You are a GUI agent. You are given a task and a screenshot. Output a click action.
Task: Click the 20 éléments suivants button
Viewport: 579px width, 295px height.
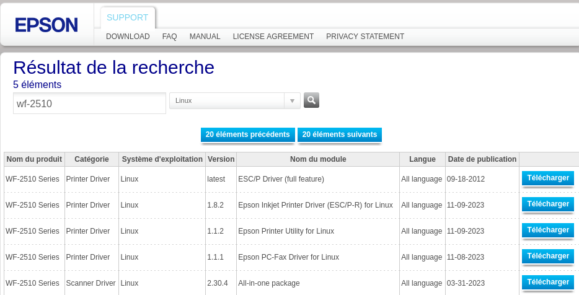(x=340, y=134)
